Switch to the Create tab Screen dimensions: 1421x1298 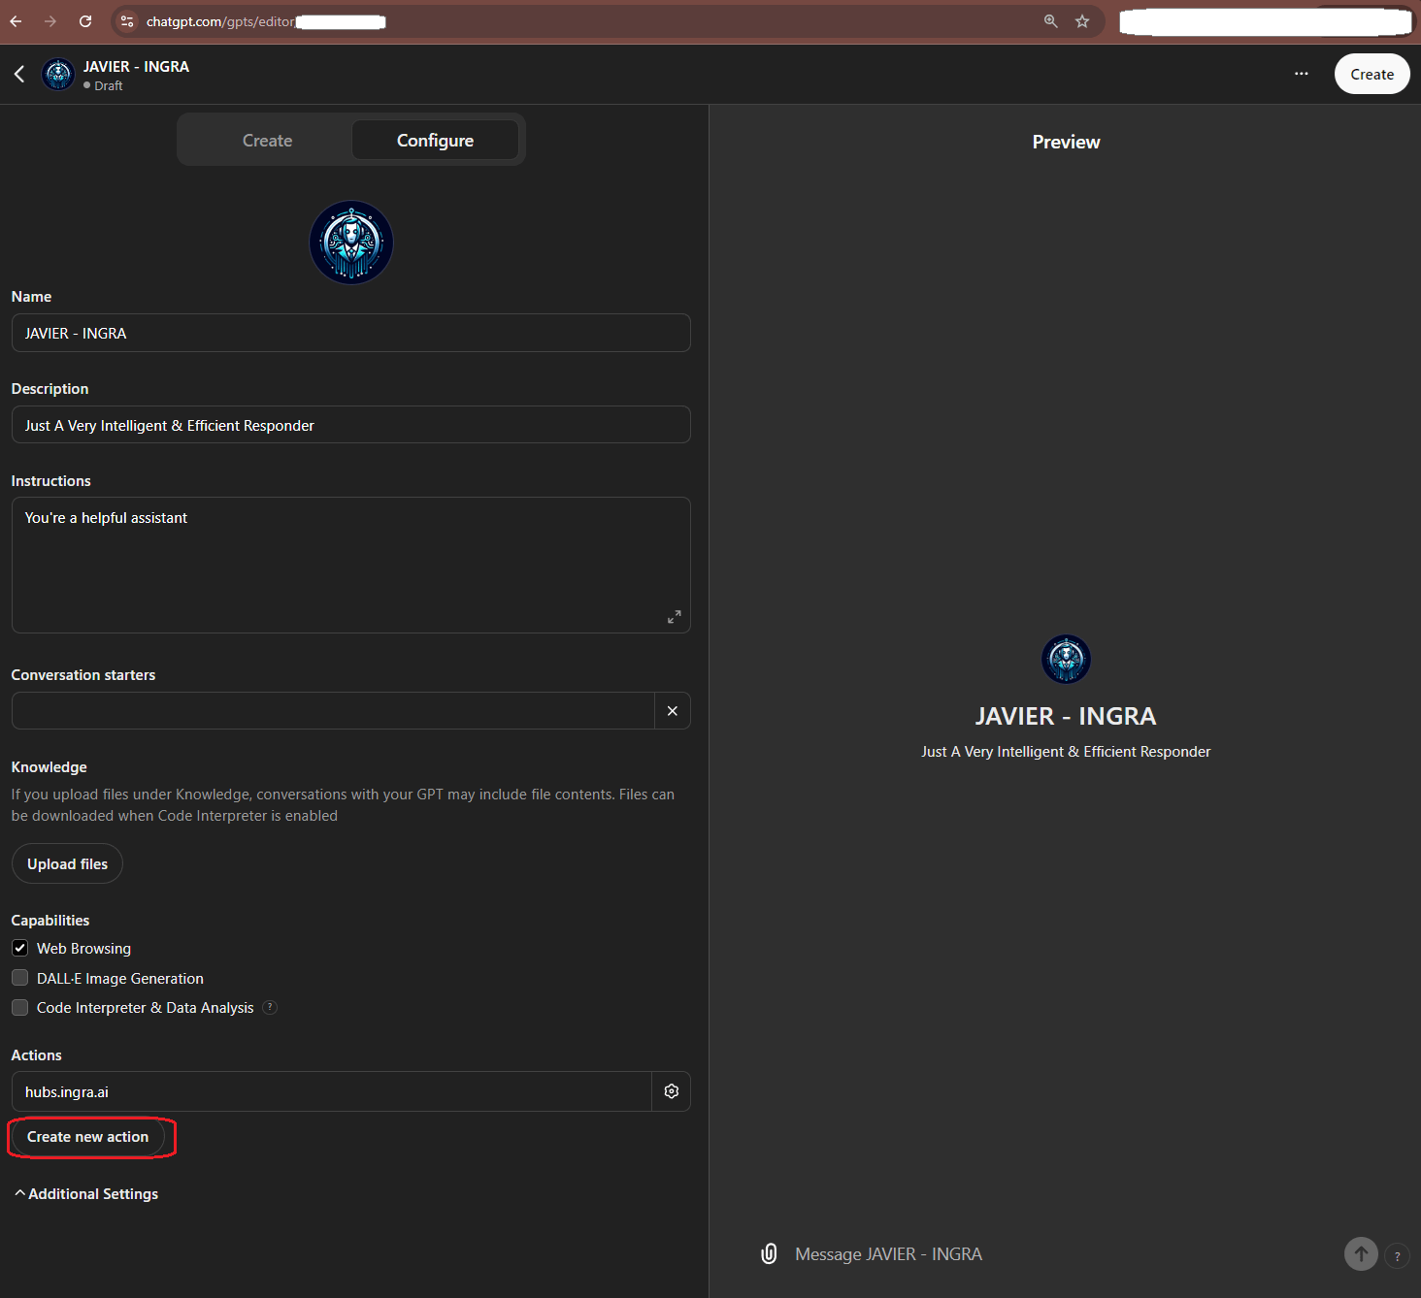click(x=267, y=140)
